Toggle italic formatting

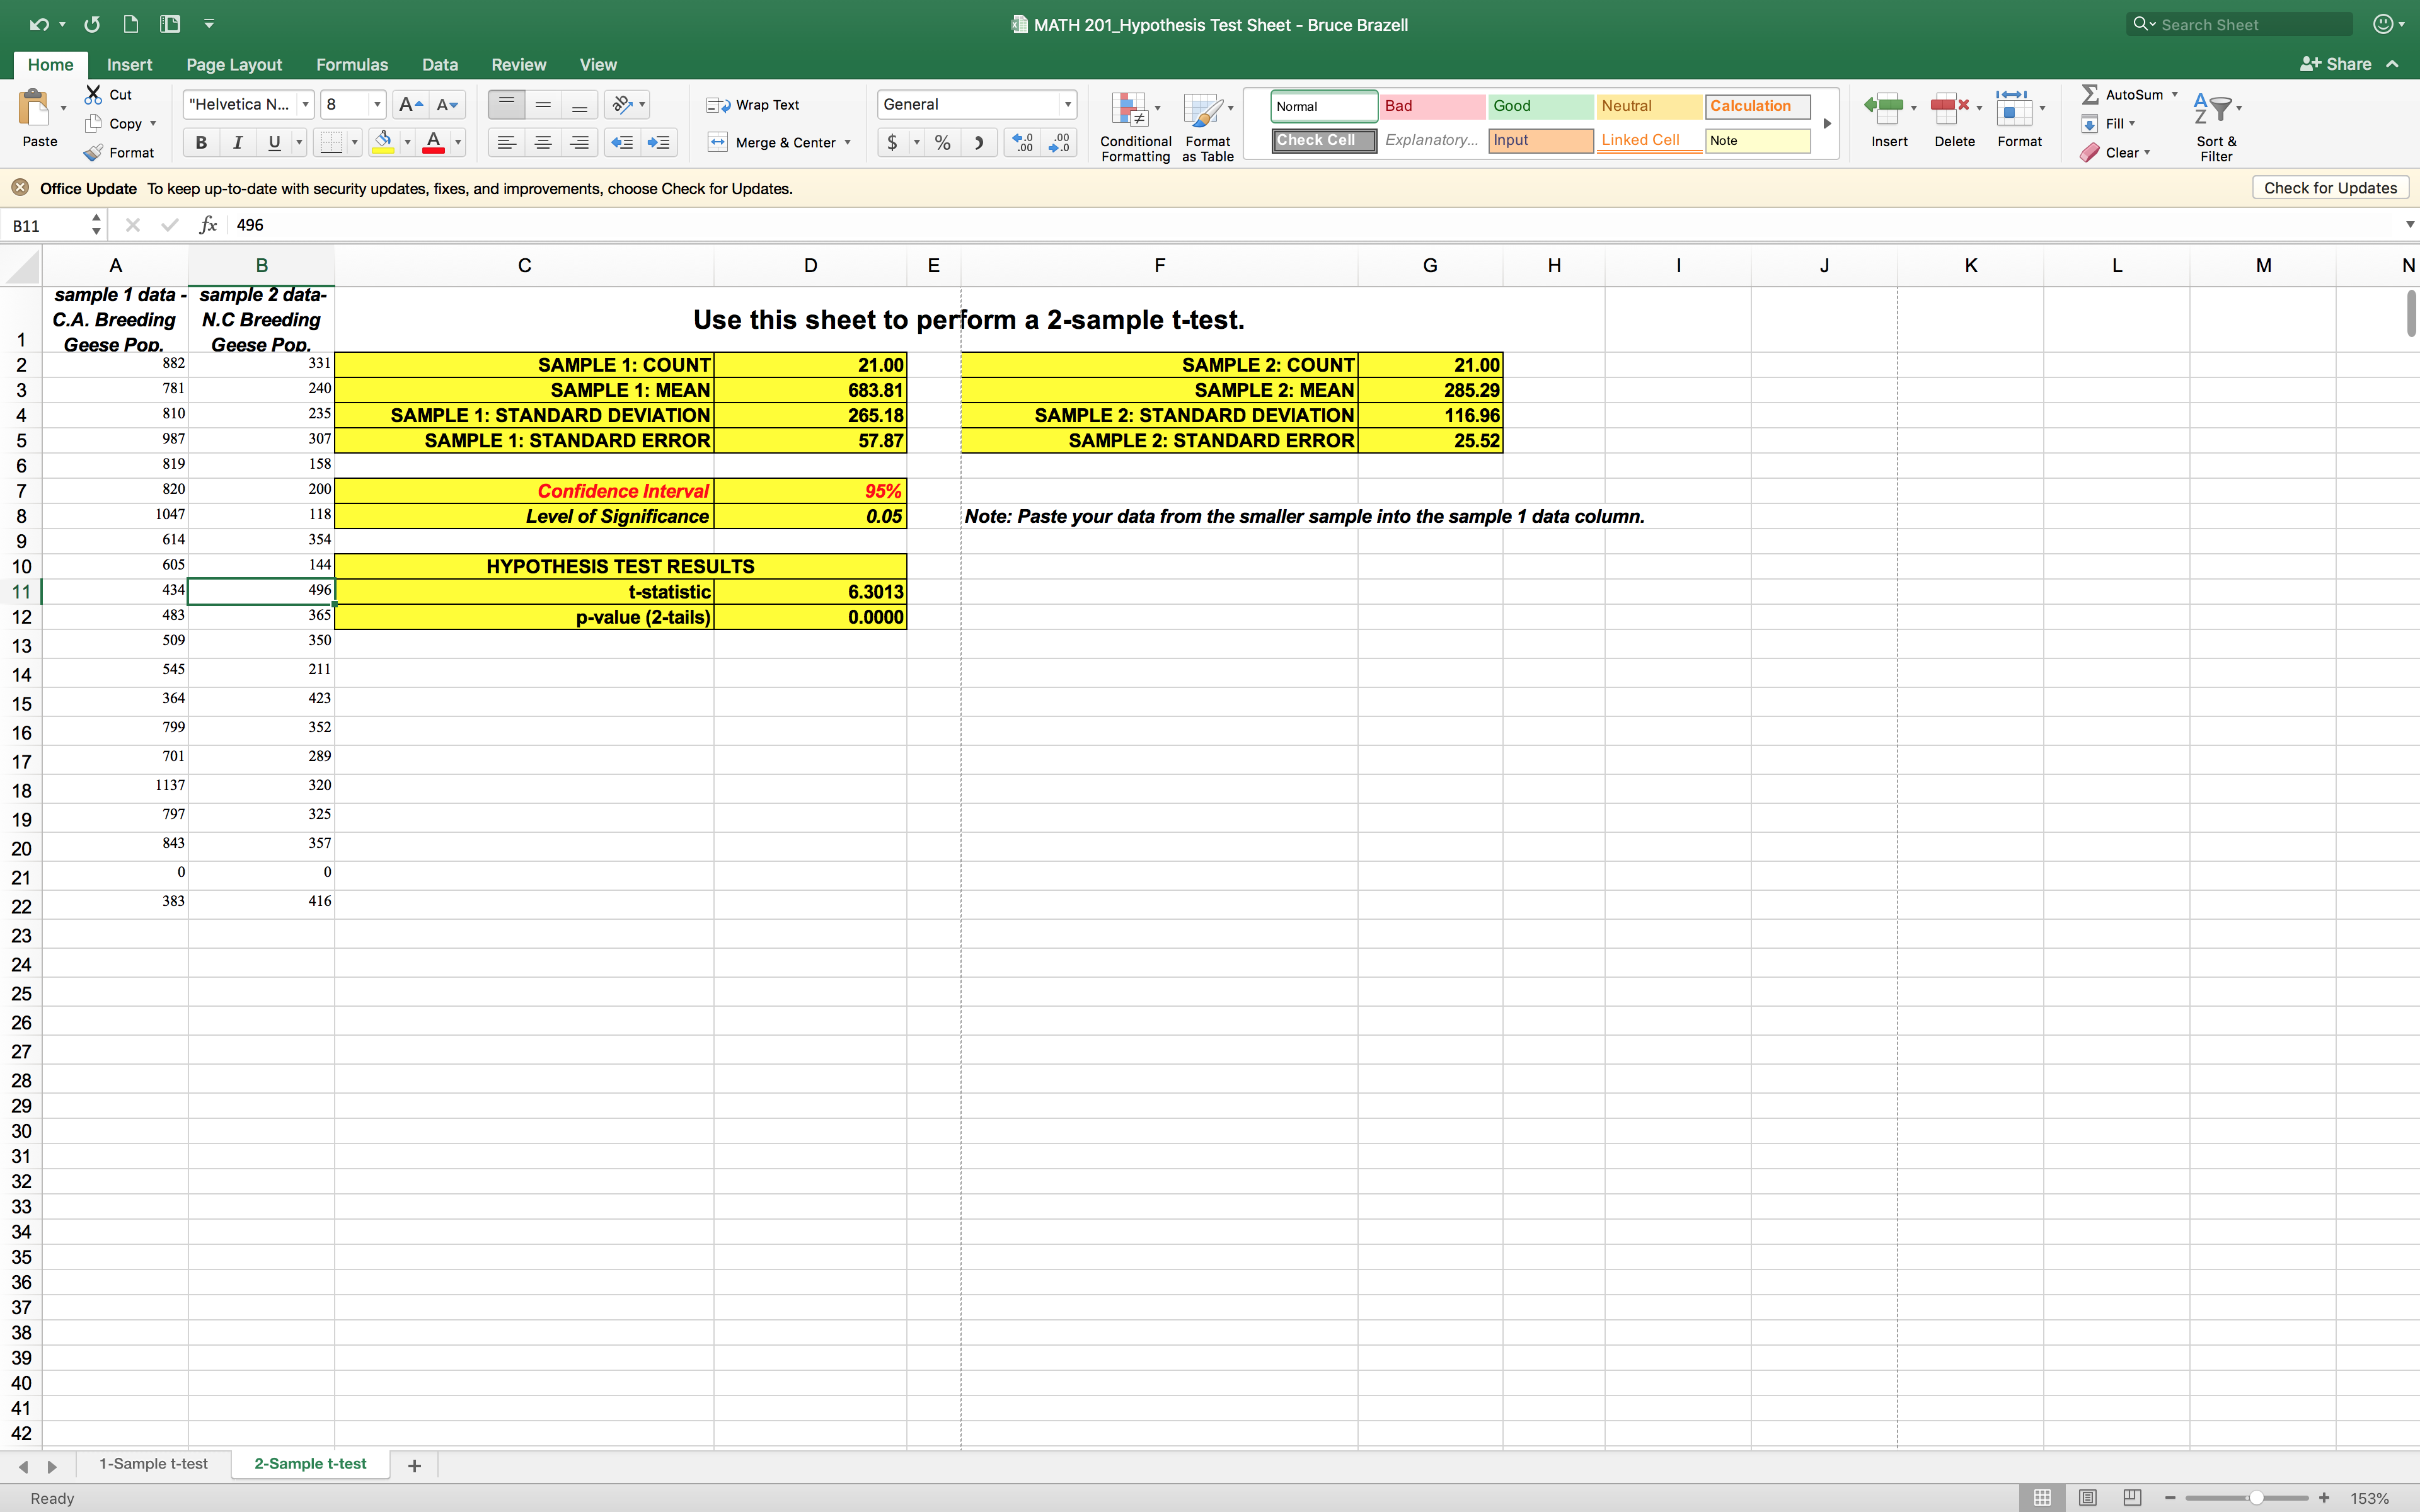coord(237,143)
